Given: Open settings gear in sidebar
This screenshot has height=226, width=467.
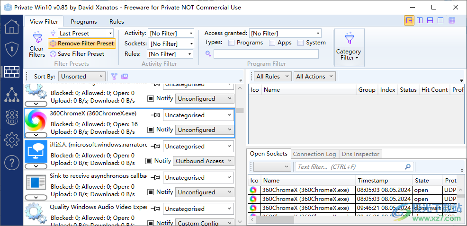Looking at the screenshot, I should point(11,139).
